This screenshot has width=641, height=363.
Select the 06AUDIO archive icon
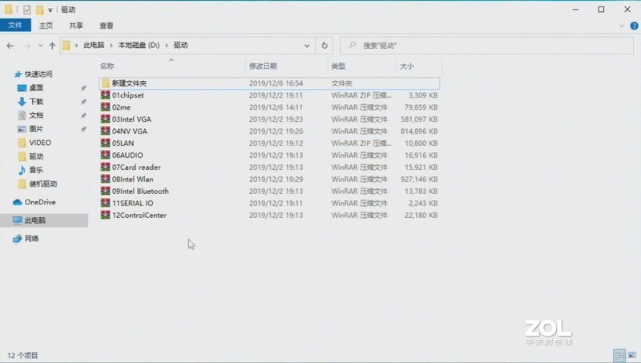point(106,155)
